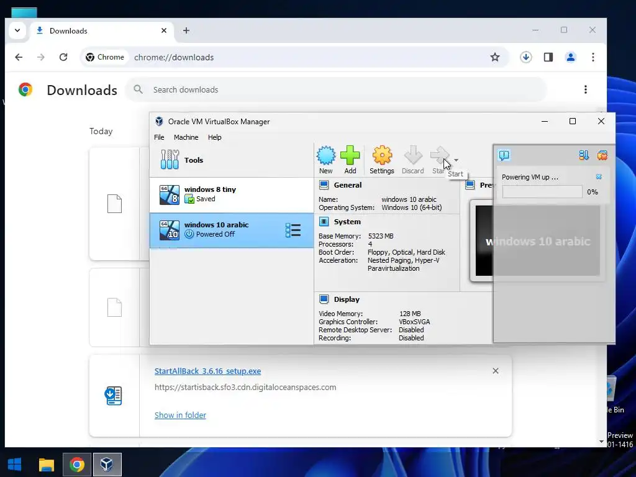The height and width of the screenshot is (477, 636).
Task: Click the orange clear notifications icon
Action: 602,155
